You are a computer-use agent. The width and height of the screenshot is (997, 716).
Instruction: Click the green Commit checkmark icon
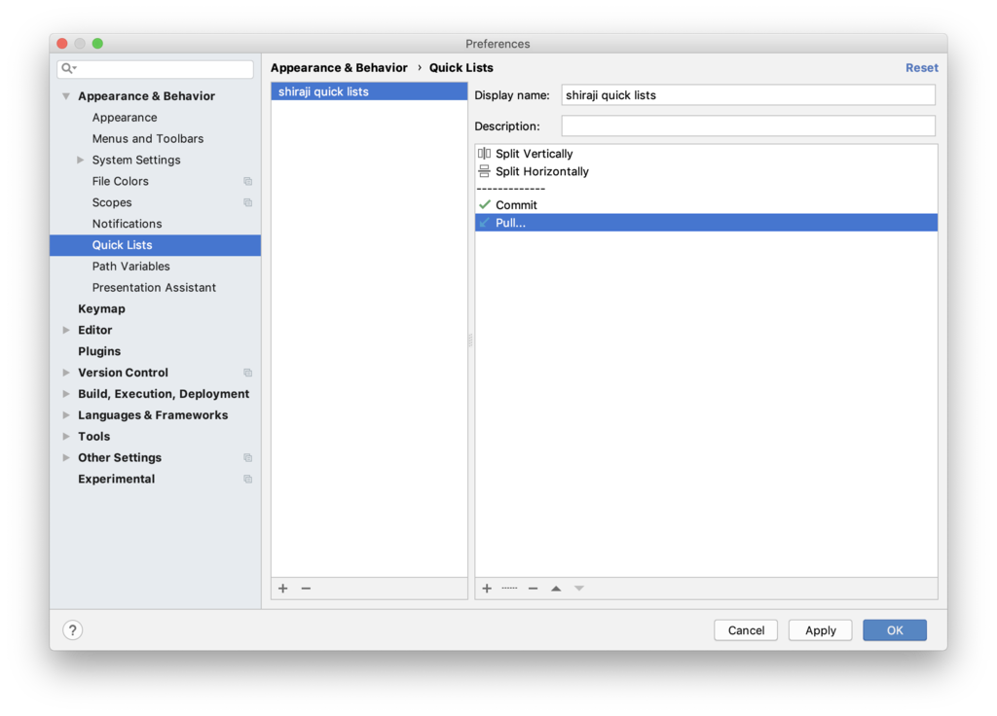(485, 204)
